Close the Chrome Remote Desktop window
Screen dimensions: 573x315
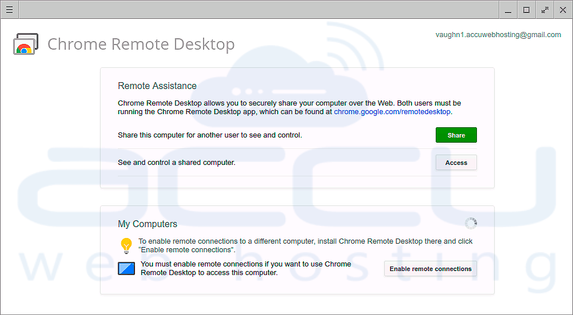point(563,10)
